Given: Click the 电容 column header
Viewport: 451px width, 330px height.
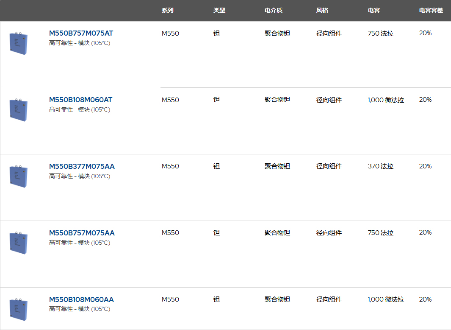Looking at the screenshot, I should 374,10.
